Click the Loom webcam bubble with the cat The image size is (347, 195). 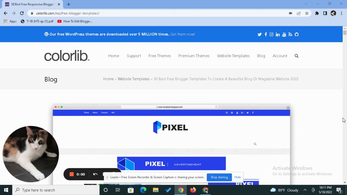31,154
